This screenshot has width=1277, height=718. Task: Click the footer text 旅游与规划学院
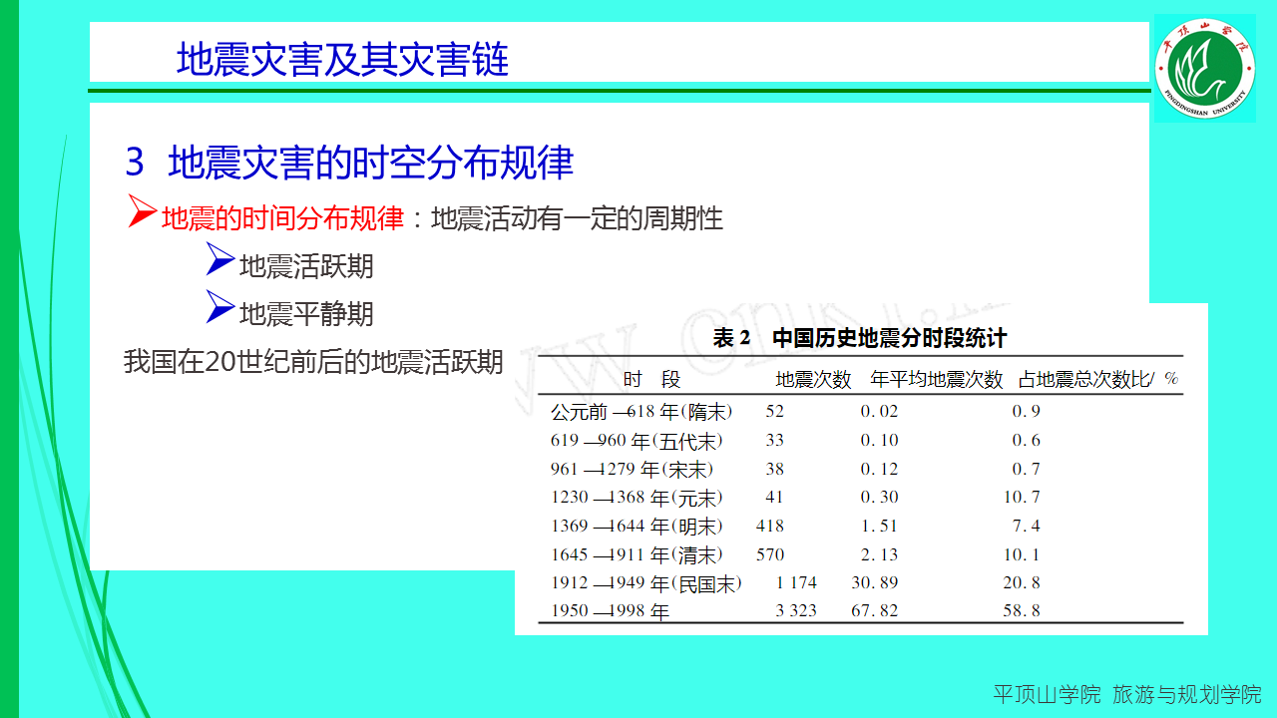[1187, 694]
